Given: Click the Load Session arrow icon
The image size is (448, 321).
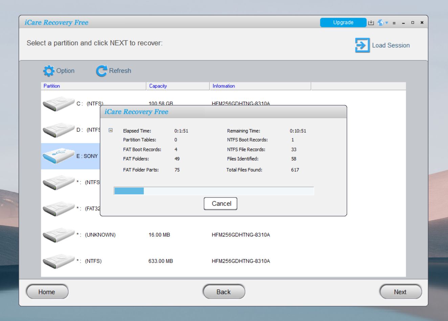Looking at the screenshot, I should 362,45.
